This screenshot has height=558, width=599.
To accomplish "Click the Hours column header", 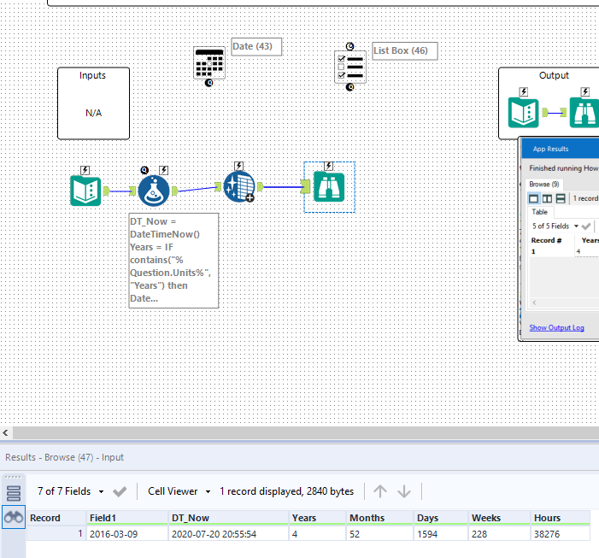I will click(x=561, y=518).
